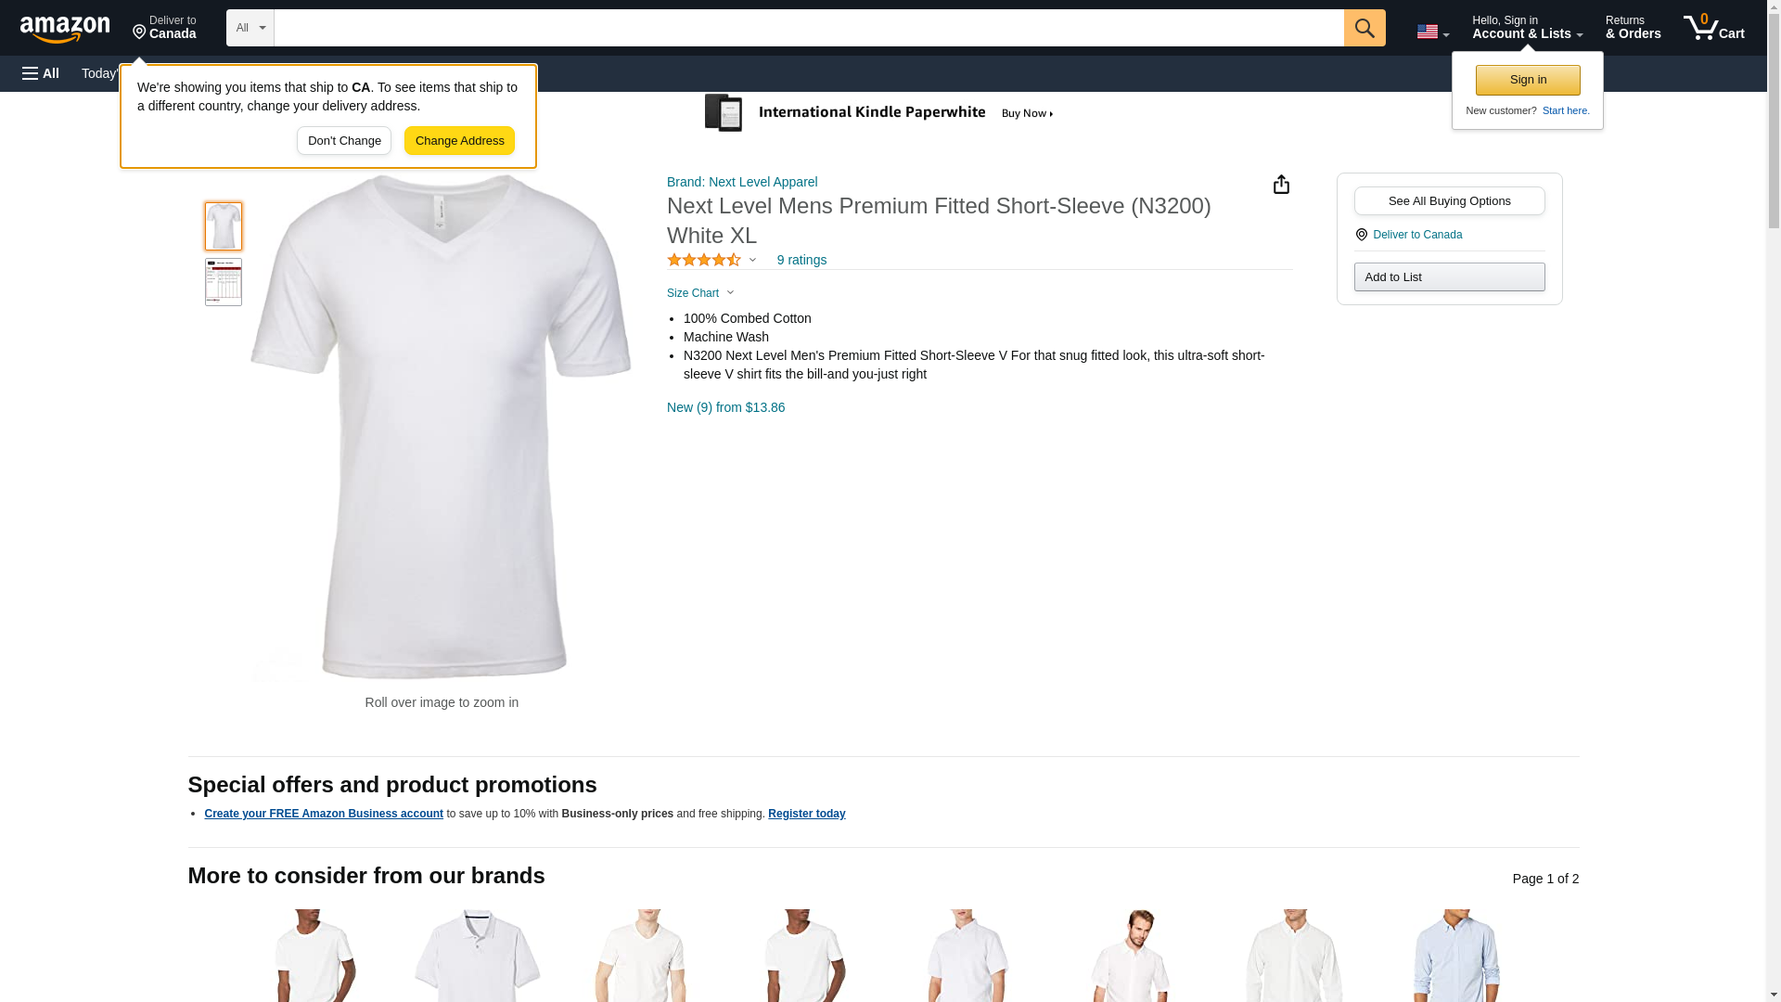Open the Brand: Next Level Apparel link

[x=742, y=182]
